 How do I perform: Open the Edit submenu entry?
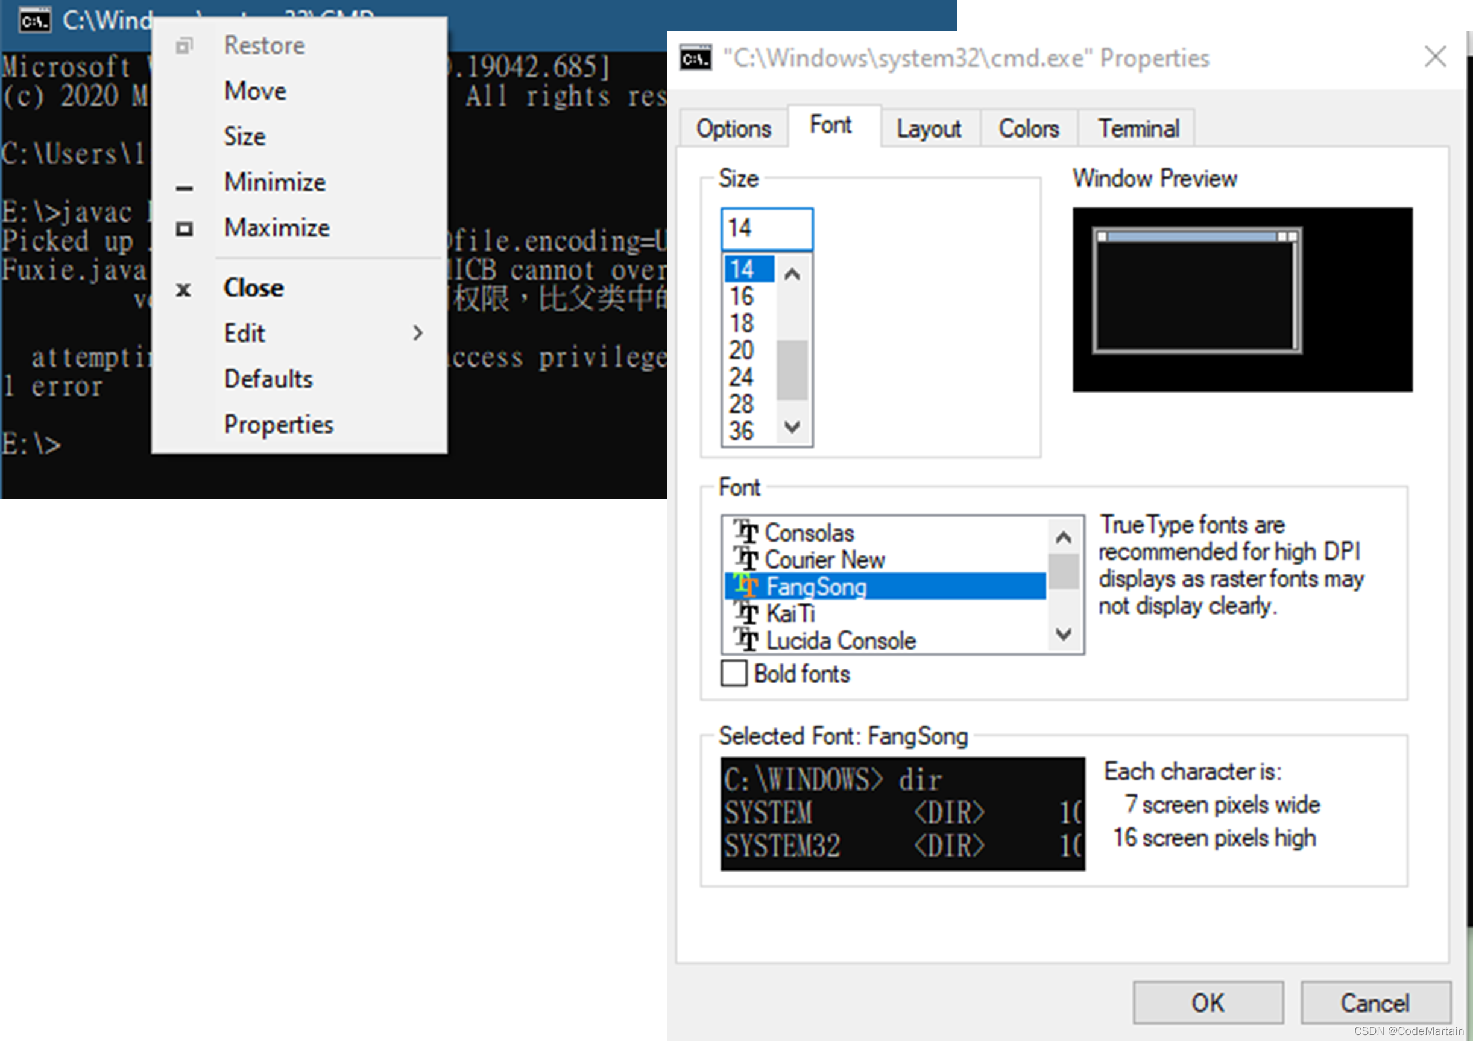coord(299,333)
